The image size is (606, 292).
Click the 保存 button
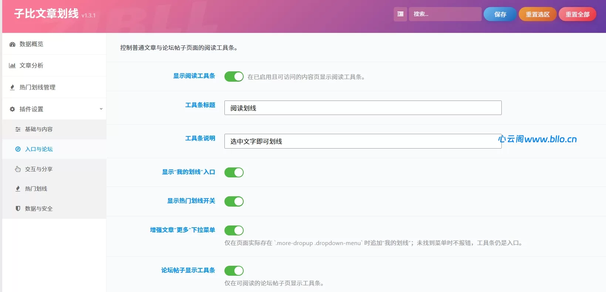500,14
